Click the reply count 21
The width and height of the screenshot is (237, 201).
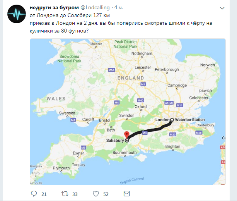pos(44,194)
